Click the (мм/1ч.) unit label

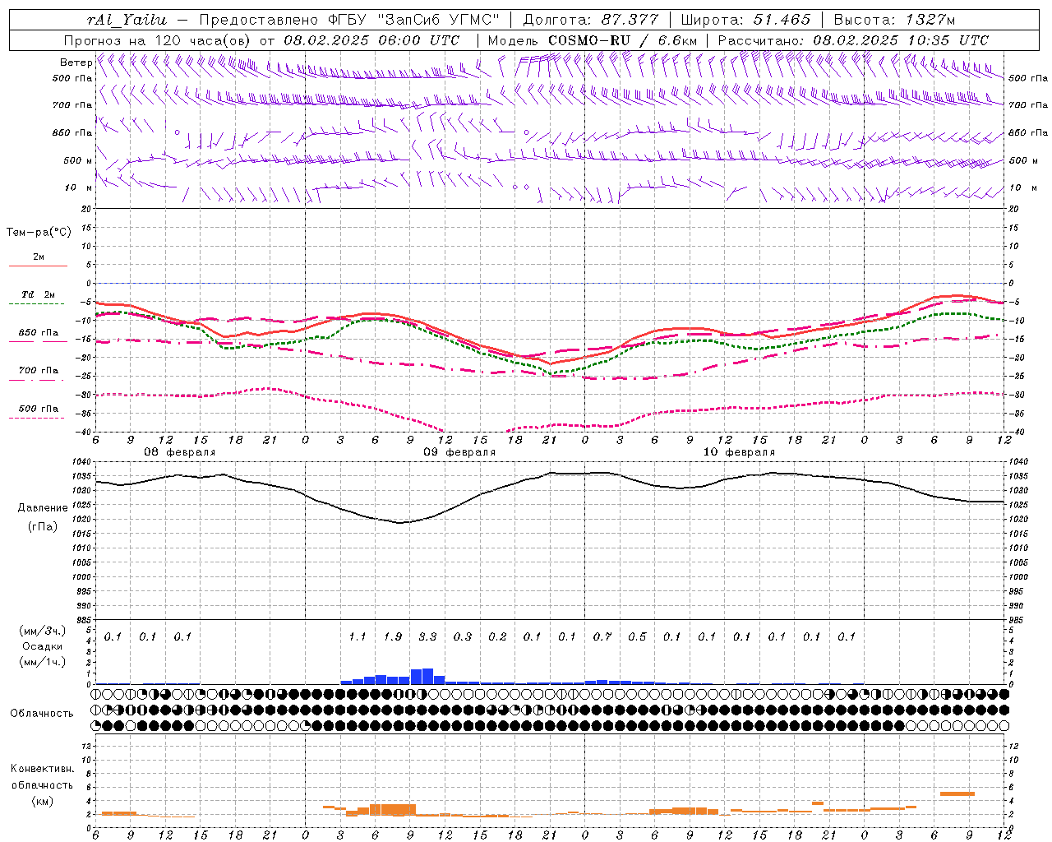41,662
